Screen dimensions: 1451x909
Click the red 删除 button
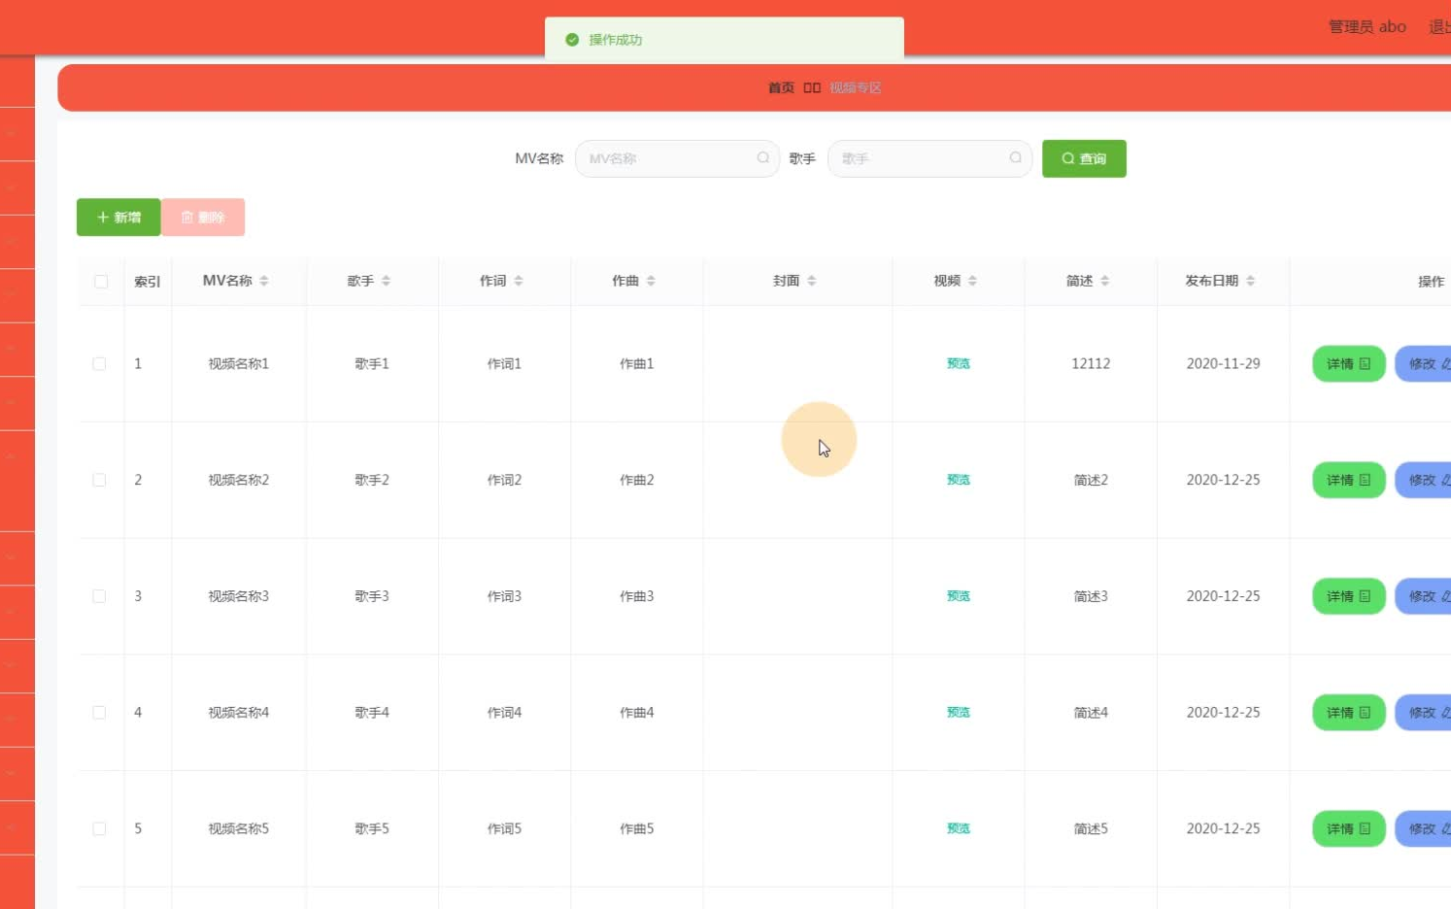tap(203, 218)
